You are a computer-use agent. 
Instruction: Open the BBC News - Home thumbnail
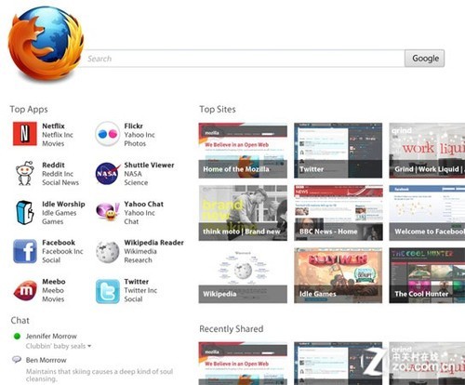[338, 213]
